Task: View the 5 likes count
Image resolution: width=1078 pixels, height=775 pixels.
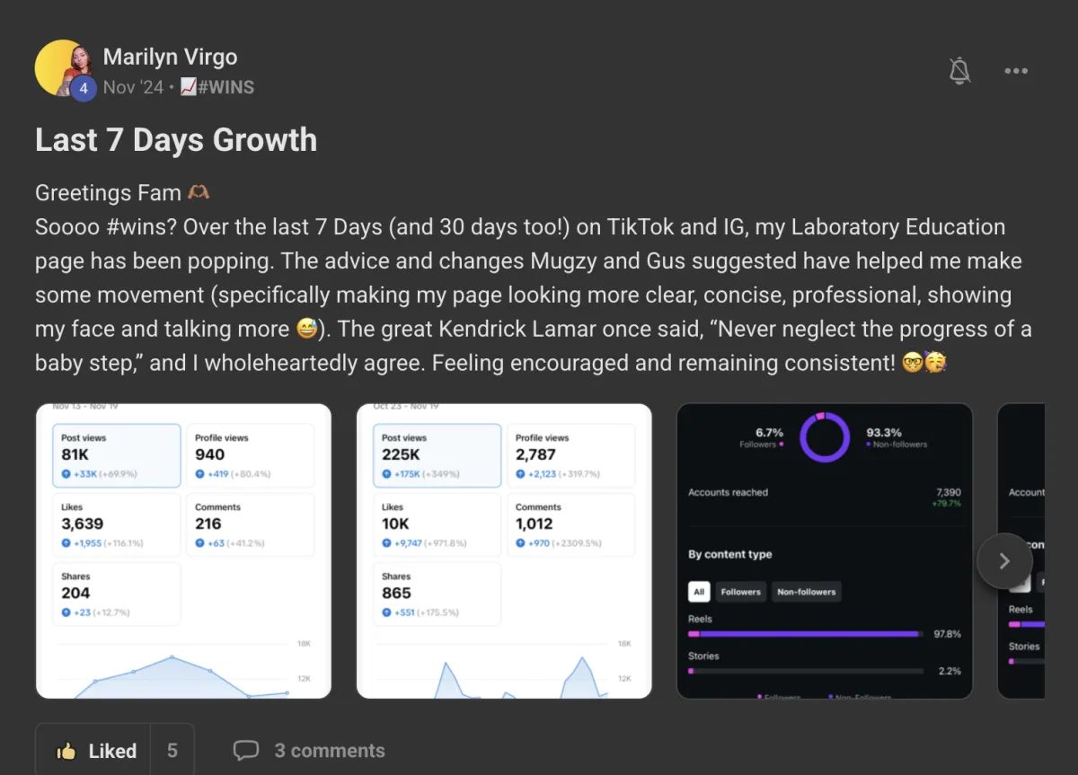Action: click(x=172, y=751)
